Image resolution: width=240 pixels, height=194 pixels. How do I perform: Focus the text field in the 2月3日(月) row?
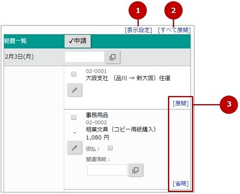click(84, 57)
